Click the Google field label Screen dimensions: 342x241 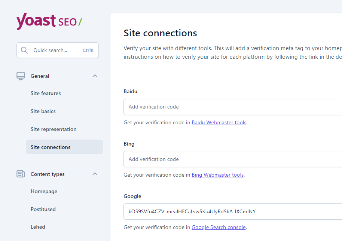[x=132, y=196]
